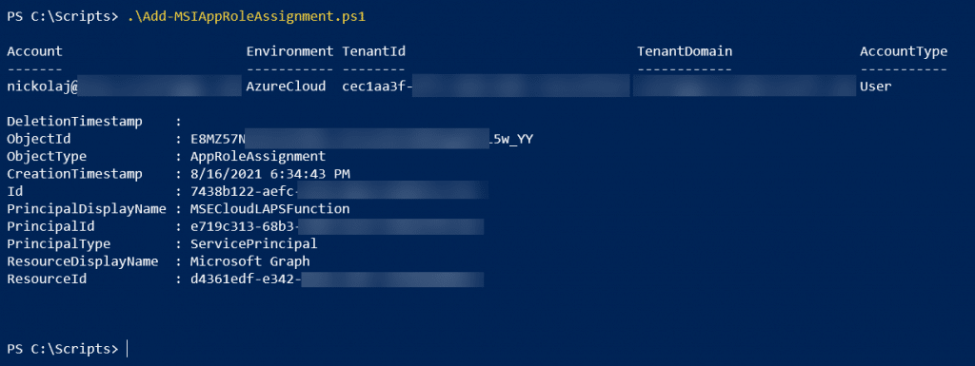Click the Id value starting 7438b122
The image size is (975, 366).
coord(339,191)
